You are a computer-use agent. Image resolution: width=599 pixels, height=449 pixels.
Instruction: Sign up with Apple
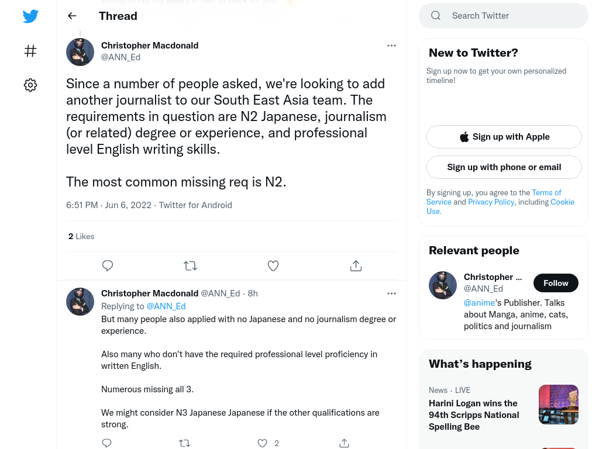(x=504, y=137)
